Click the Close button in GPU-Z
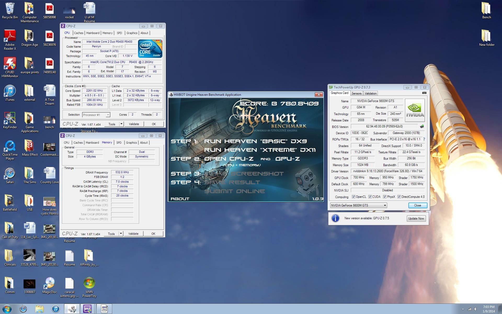The width and height of the screenshot is (502, 314). [418, 205]
